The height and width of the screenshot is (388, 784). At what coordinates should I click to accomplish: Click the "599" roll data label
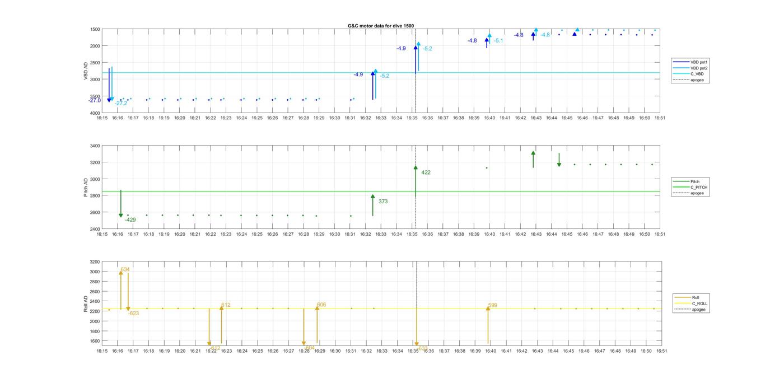coord(492,305)
